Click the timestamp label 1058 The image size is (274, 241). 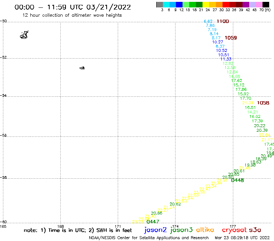click(x=263, y=103)
